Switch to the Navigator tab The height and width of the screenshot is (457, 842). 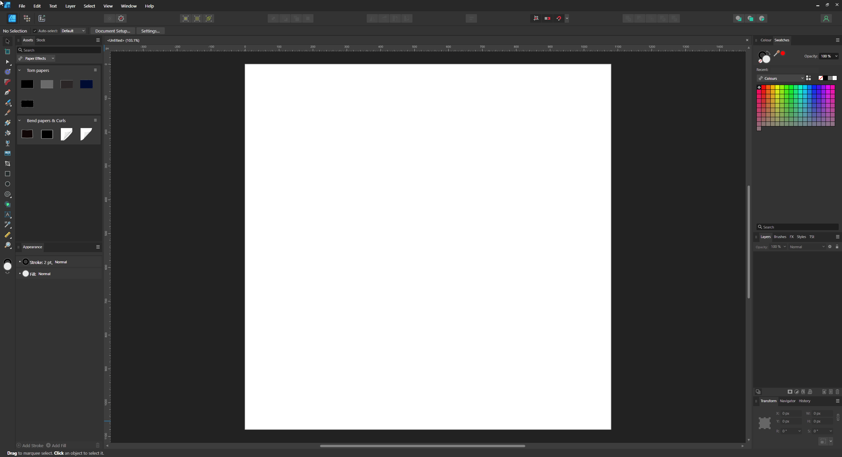pos(787,401)
